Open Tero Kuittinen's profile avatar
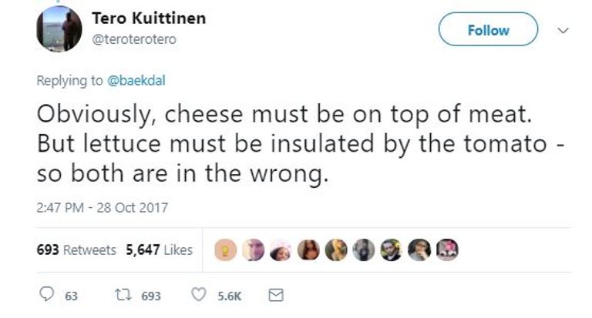This screenshot has width=592, height=318. point(59,29)
